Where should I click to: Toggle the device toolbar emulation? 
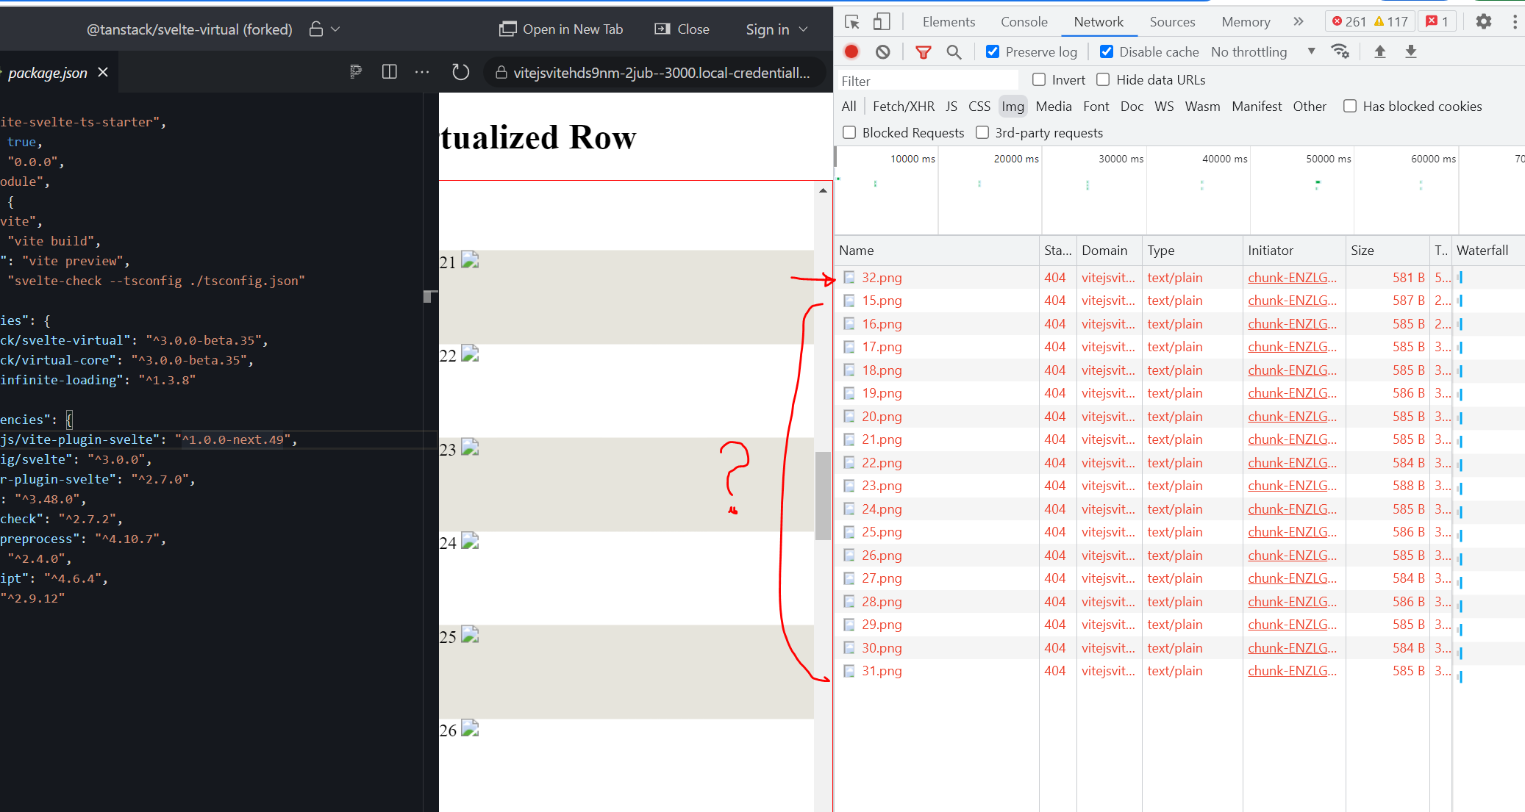click(x=882, y=21)
